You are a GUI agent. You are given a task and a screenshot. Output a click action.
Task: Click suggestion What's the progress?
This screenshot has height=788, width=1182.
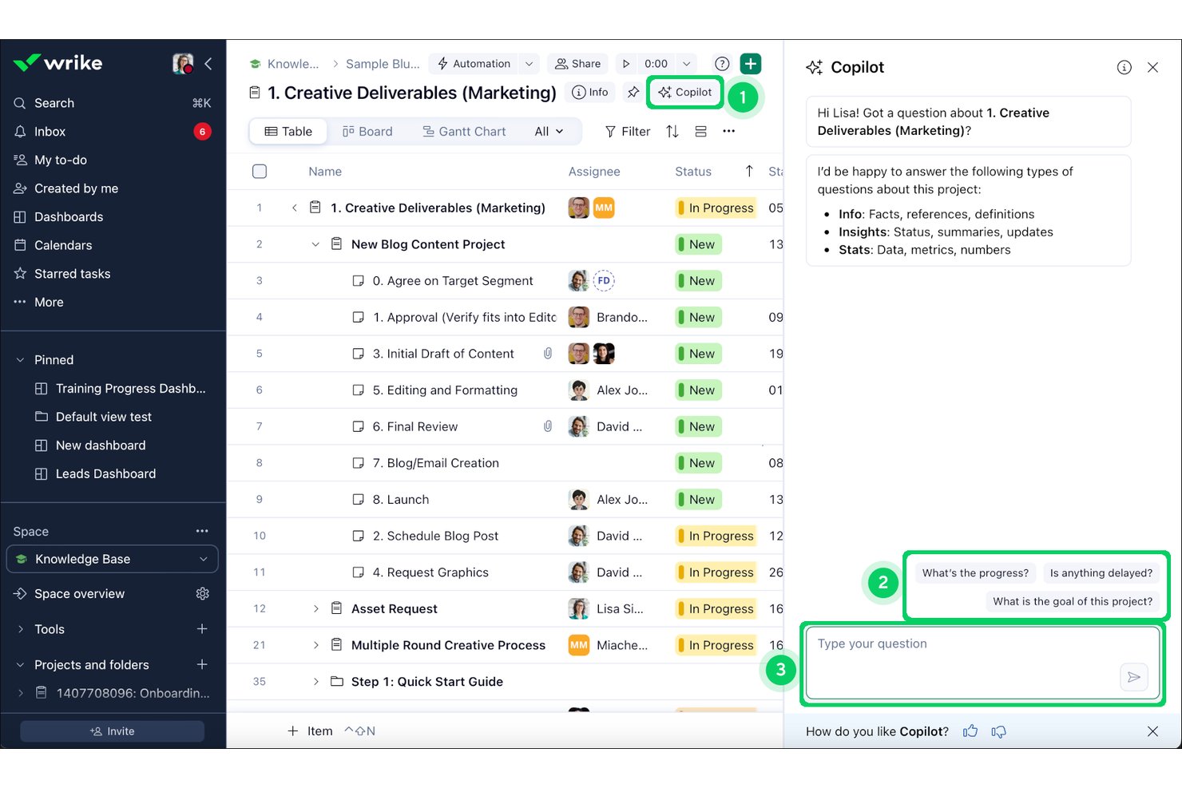click(975, 573)
